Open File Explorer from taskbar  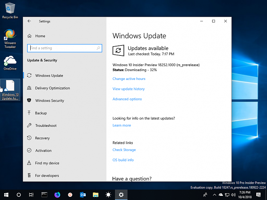[x=95, y=195]
